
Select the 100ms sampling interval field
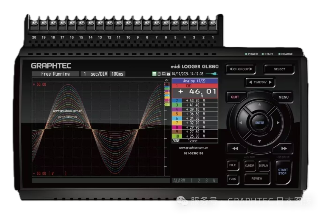coord(117,74)
